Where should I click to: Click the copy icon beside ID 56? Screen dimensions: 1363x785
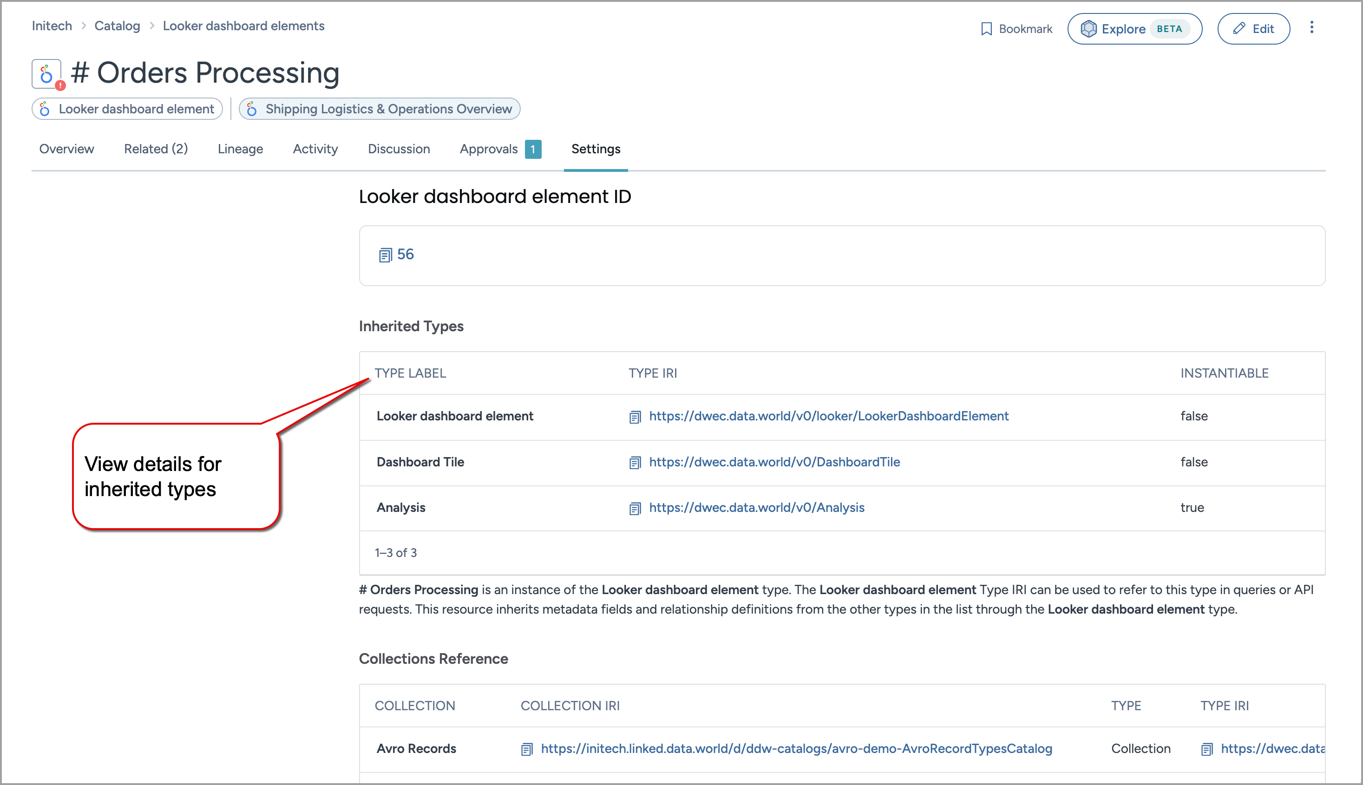[x=385, y=255]
